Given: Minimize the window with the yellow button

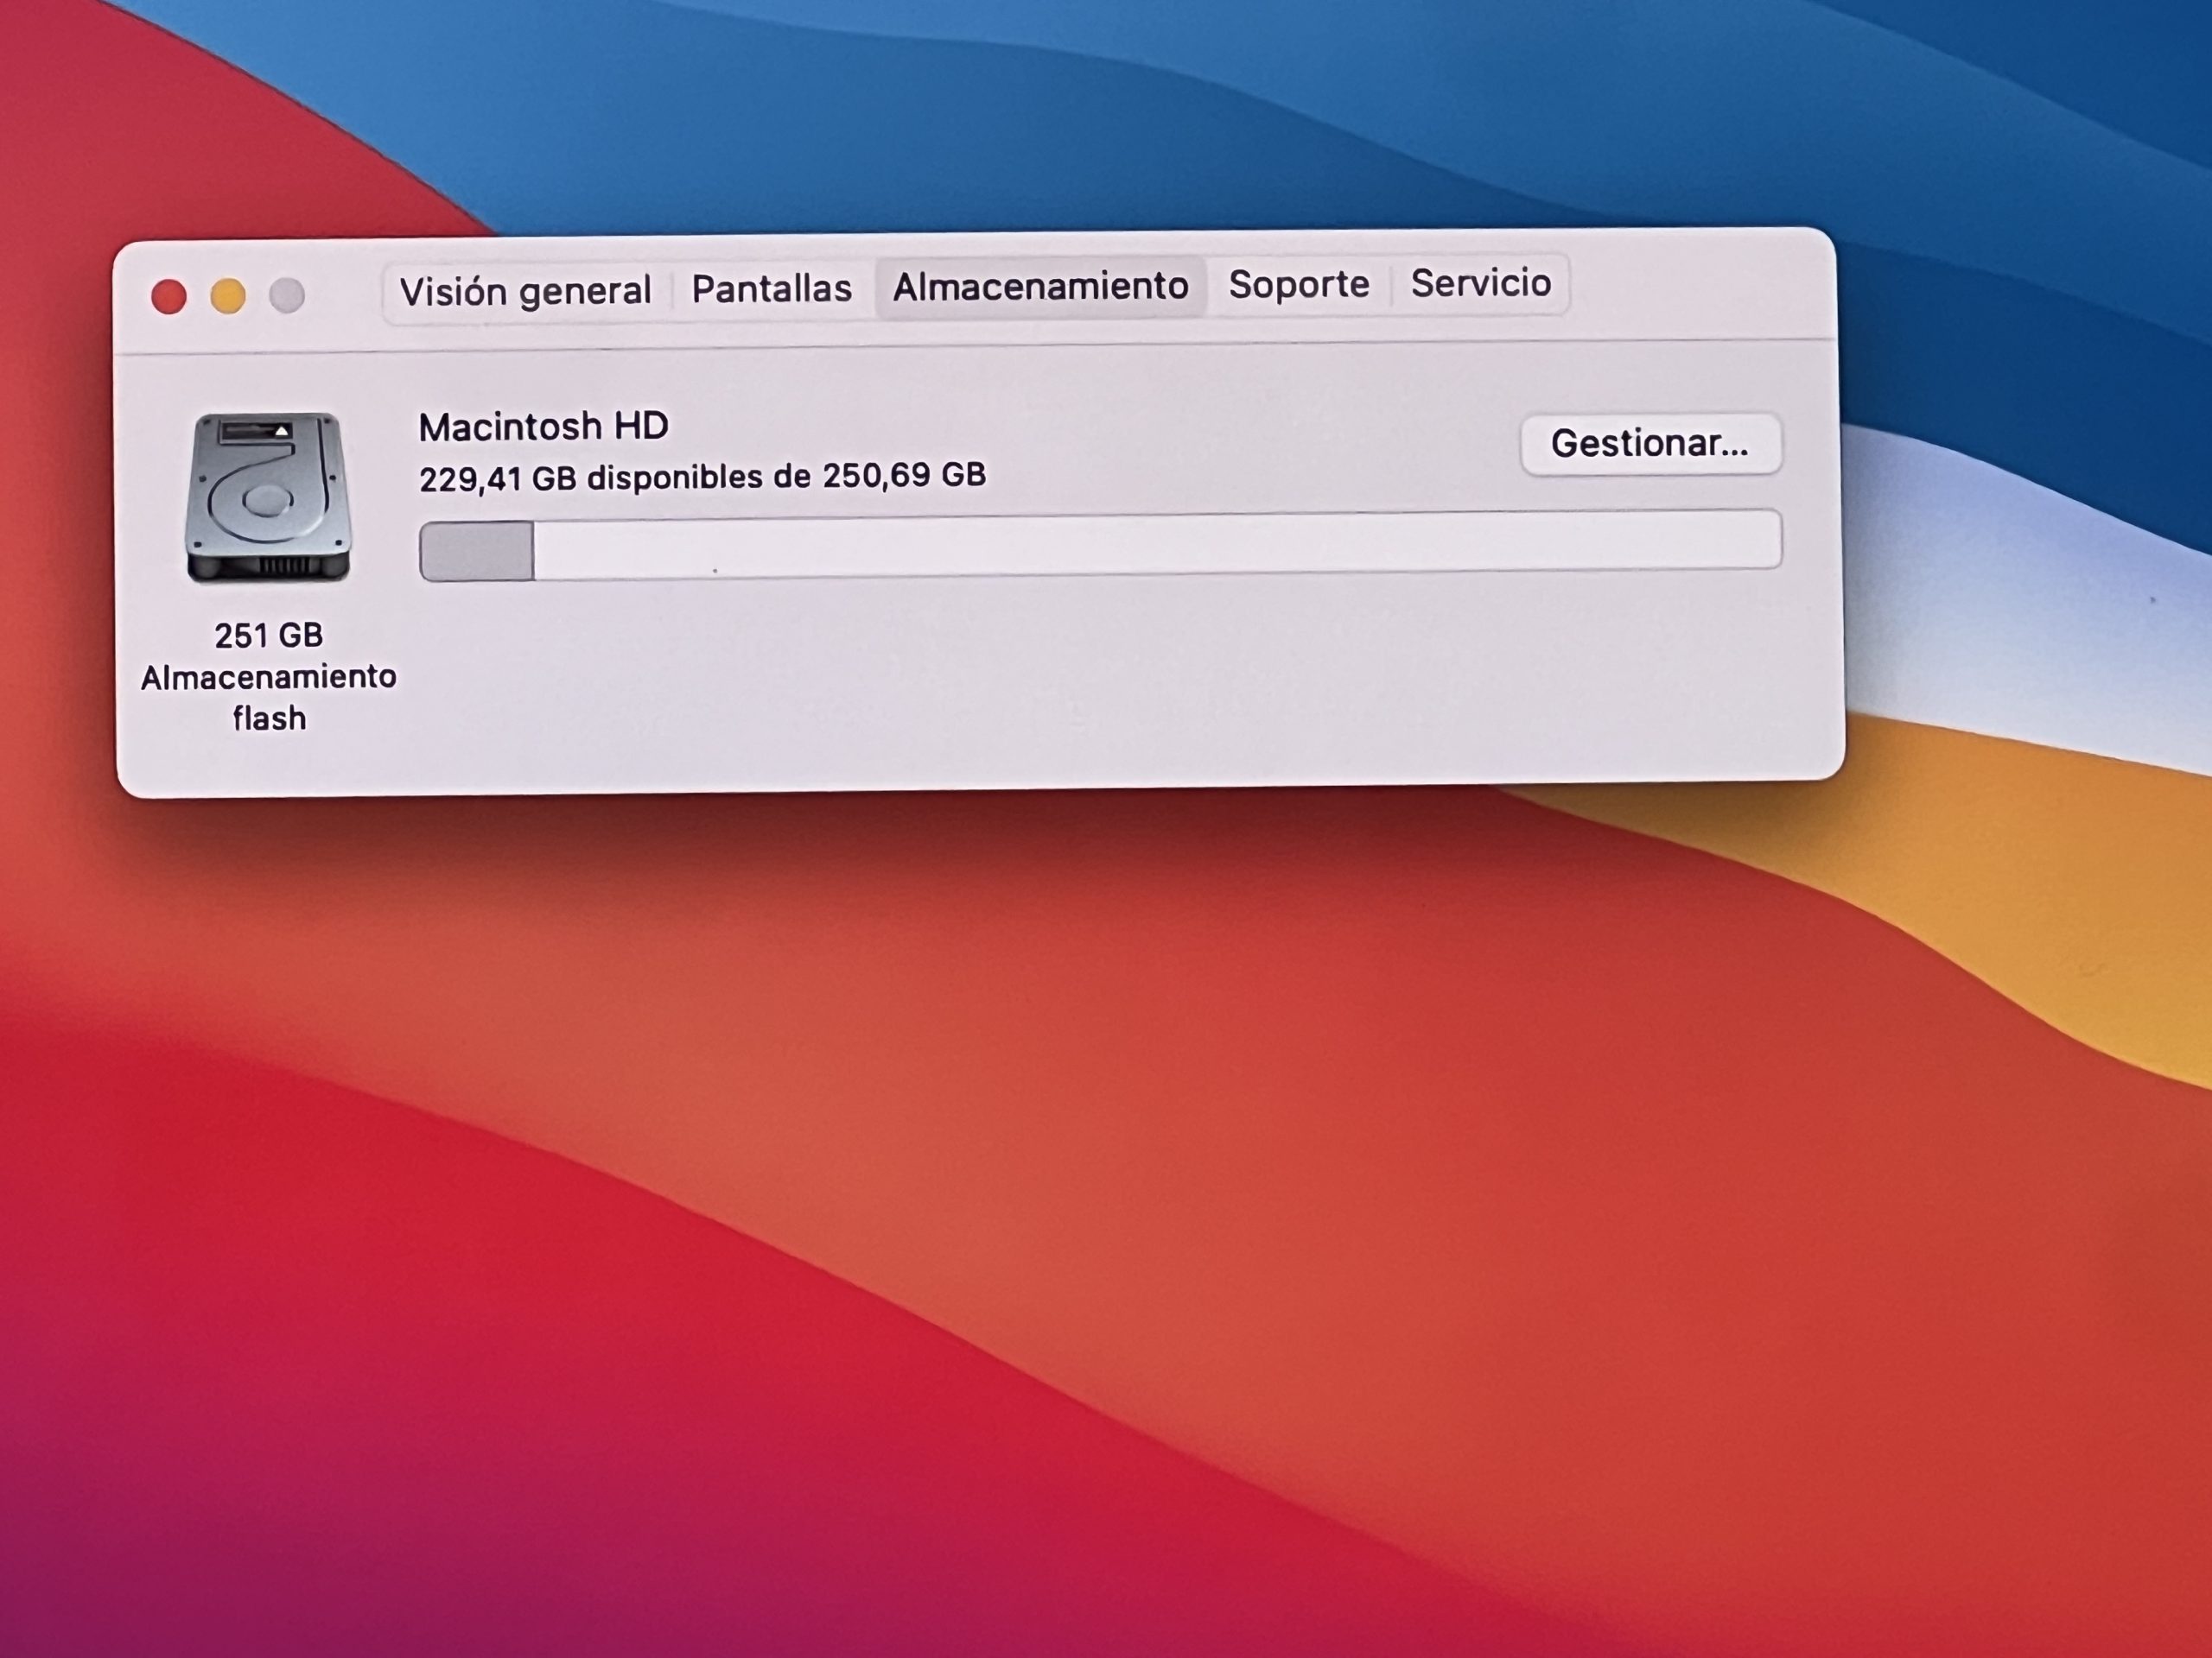Looking at the screenshot, I should tap(228, 296).
